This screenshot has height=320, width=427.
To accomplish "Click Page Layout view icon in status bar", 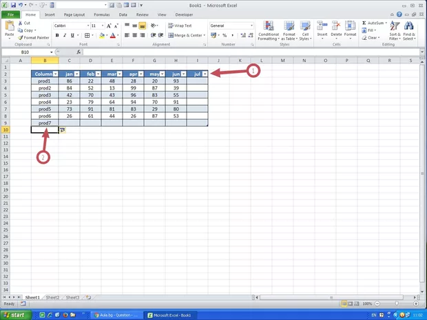I will [x=350, y=303].
